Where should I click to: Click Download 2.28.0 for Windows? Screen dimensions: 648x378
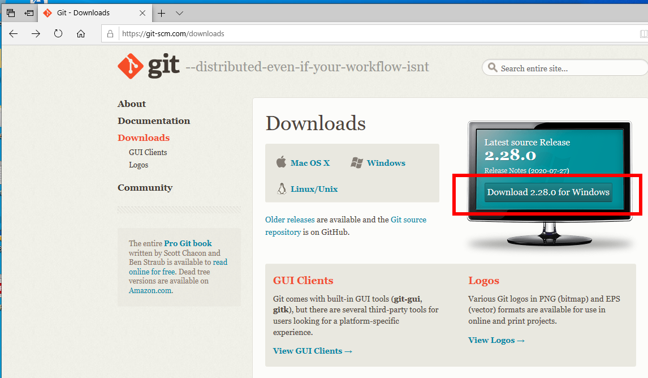547,192
